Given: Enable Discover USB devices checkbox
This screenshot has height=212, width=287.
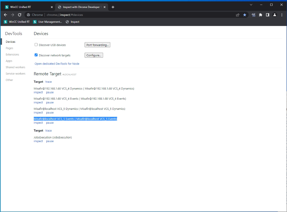Looking at the screenshot, I should [36, 45].
